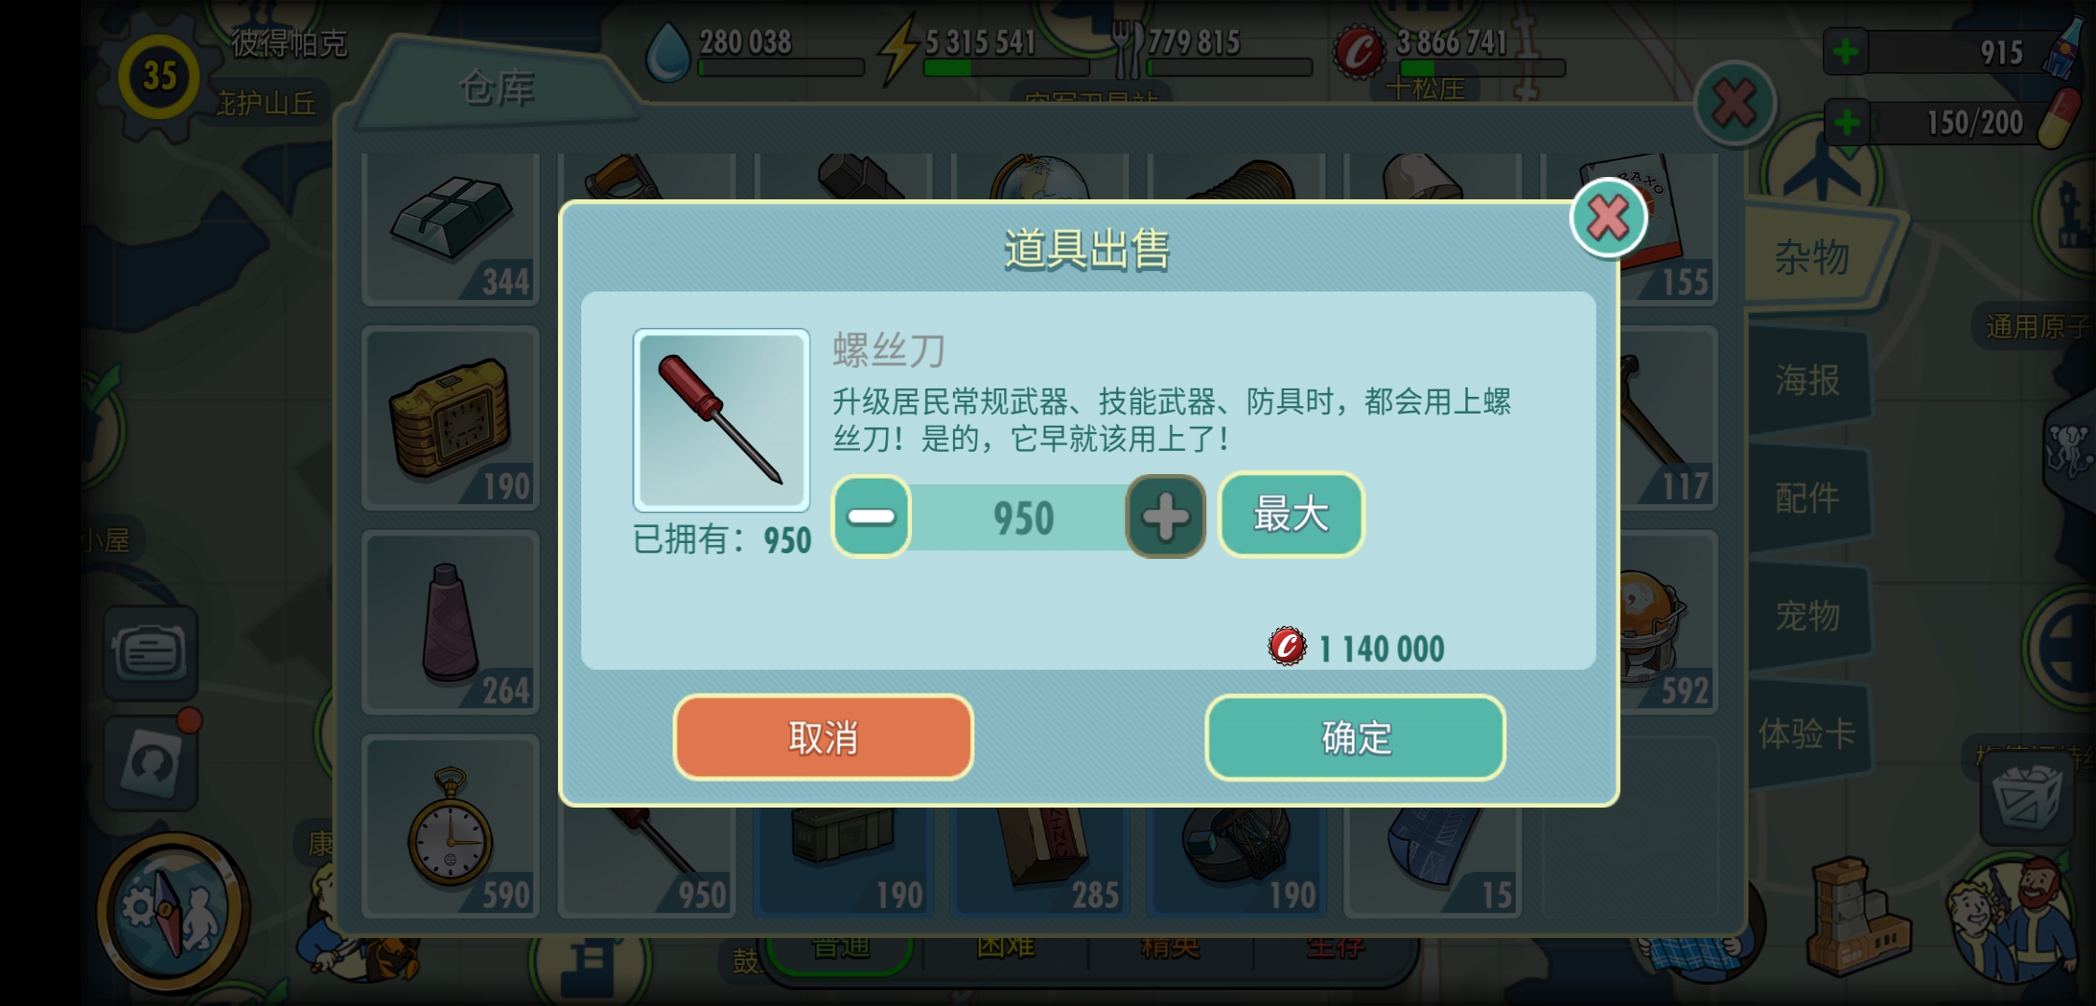Image resolution: width=2096 pixels, height=1006 pixels.
Task: Select the yellow alarm clock item 190
Action: [x=451, y=417]
